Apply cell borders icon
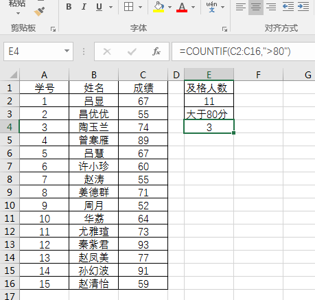The image size is (315, 300). 128,7
